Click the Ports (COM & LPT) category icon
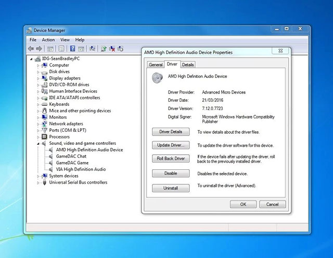The image size is (333, 258). 44,130
